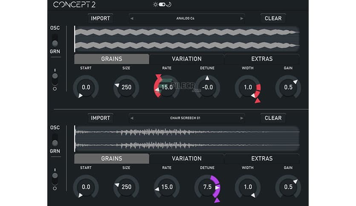The height and width of the screenshot is (206, 356).
Task: Click the top waveform start position marker
Action: pyautogui.click(x=75, y=39)
